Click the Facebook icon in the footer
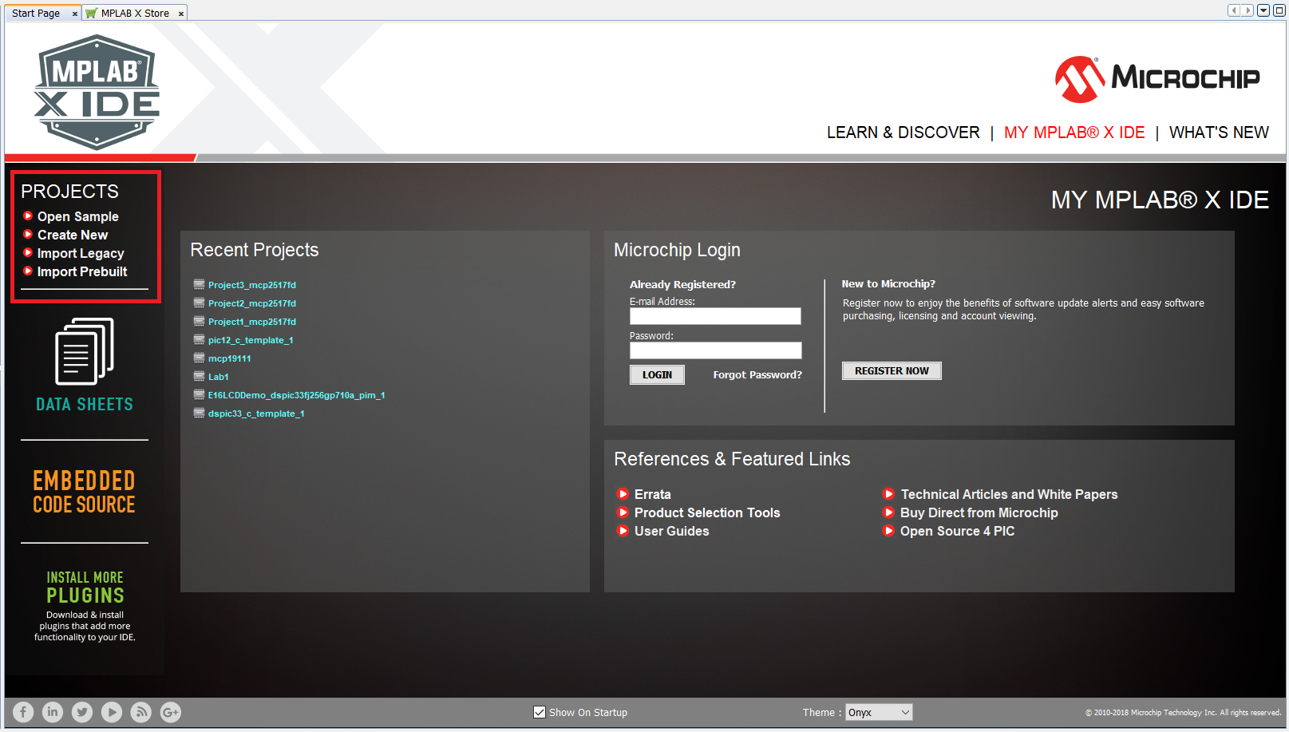Image resolution: width=1289 pixels, height=732 pixels. click(x=23, y=712)
